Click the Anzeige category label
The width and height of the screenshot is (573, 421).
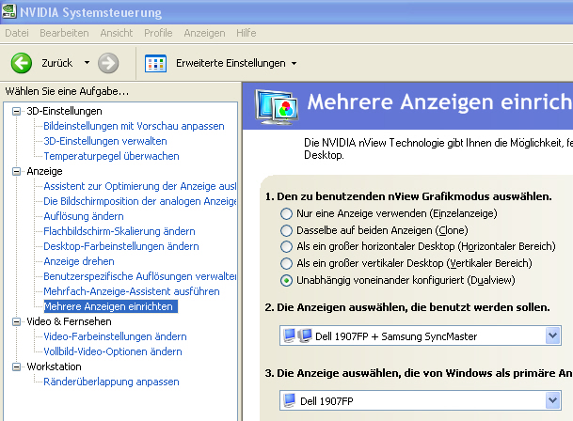[44, 171]
